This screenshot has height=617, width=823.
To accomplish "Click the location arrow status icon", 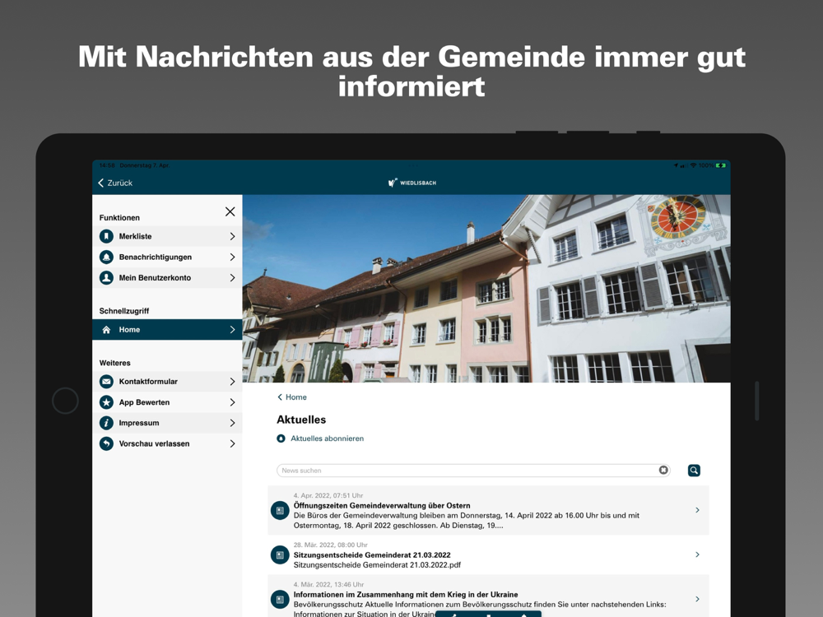I will coord(676,165).
